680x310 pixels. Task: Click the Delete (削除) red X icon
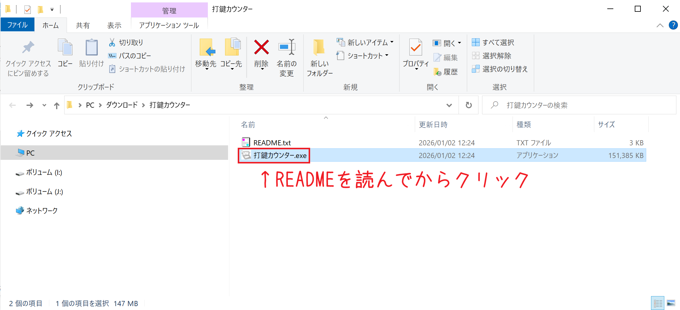[261, 47]
